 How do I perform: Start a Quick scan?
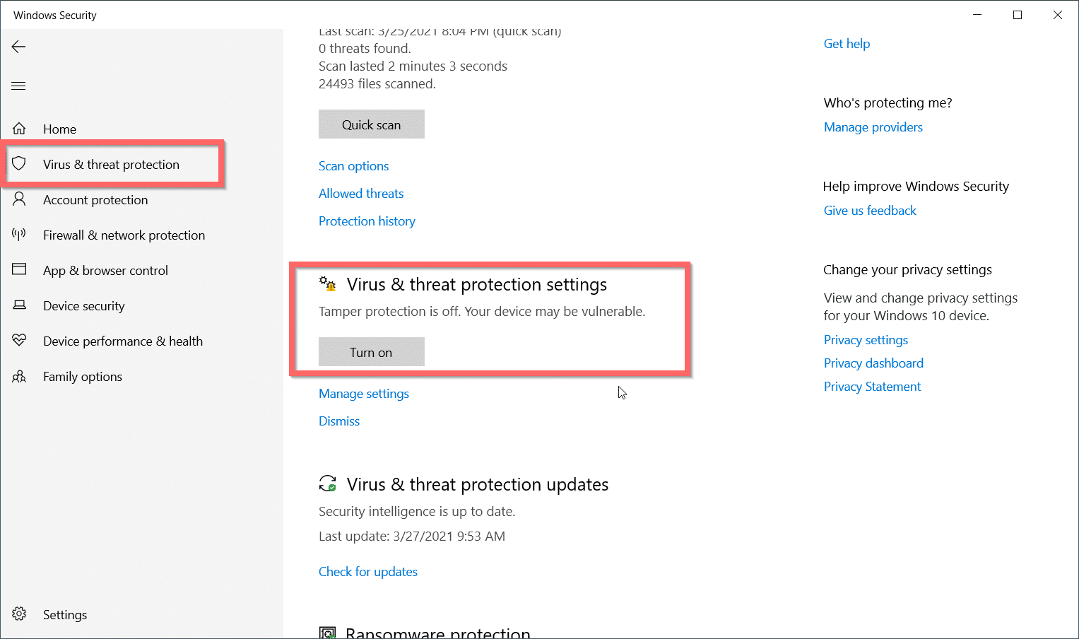click(x=372, y=124)
